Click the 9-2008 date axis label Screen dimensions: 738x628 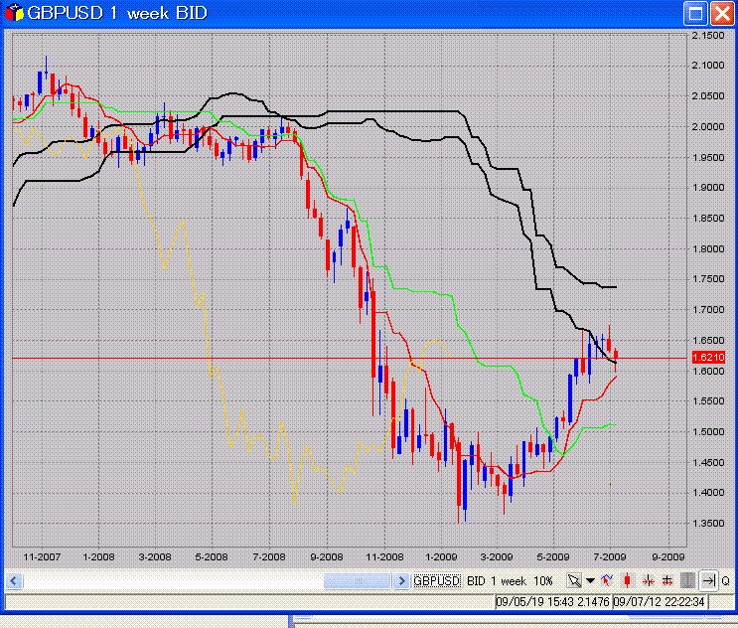tap(327, 556)
